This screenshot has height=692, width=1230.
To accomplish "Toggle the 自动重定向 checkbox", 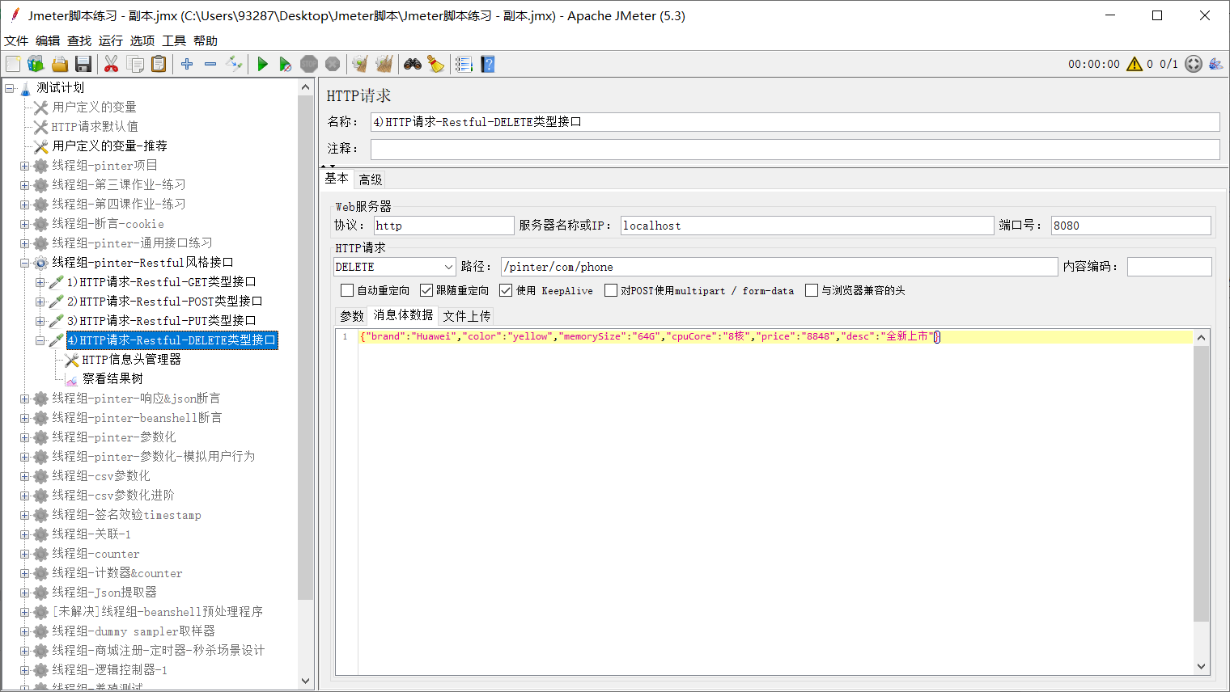I will coord(347,290).
